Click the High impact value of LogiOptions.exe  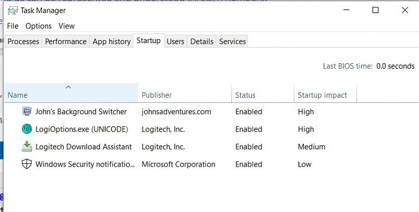(x=306, y=129)
